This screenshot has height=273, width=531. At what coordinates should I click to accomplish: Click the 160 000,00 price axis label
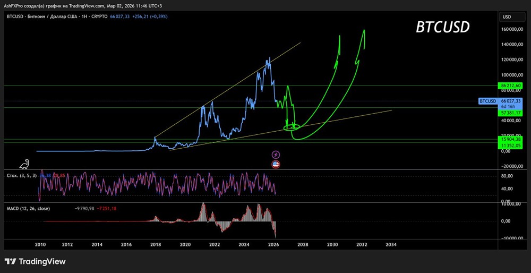coord(511,29)
